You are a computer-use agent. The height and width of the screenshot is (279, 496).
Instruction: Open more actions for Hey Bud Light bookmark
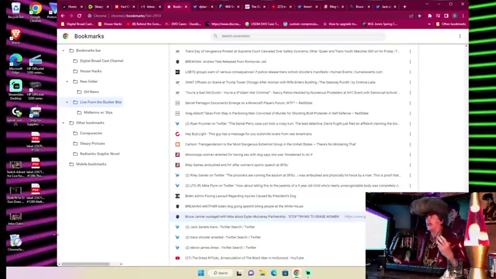click(410, 134)
